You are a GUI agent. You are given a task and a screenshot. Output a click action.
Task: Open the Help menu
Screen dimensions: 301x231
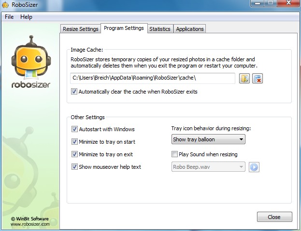[26, 17]
